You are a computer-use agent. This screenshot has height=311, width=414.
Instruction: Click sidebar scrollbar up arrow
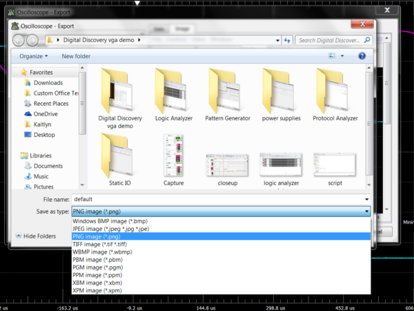click(82, 68)
